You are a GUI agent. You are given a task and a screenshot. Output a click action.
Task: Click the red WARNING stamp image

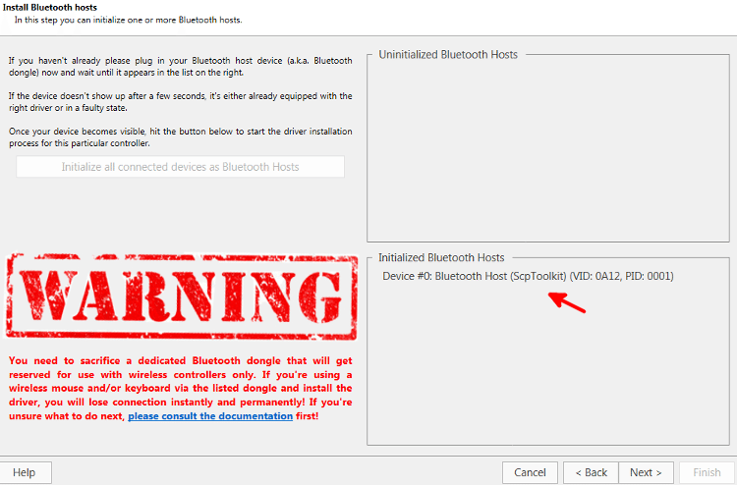(182, 296)
